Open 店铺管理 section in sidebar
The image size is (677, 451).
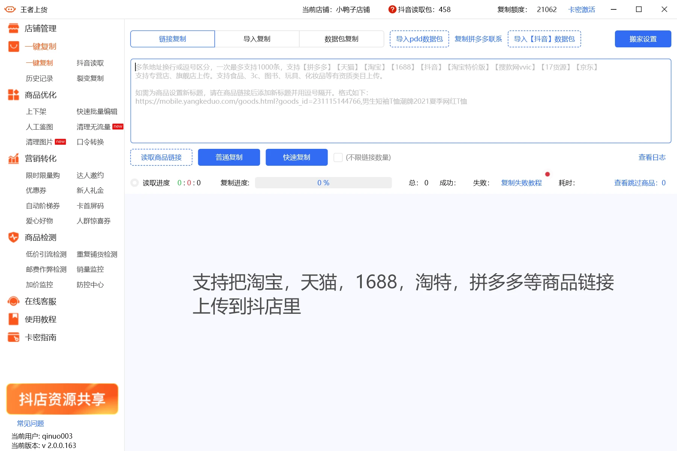41,28
